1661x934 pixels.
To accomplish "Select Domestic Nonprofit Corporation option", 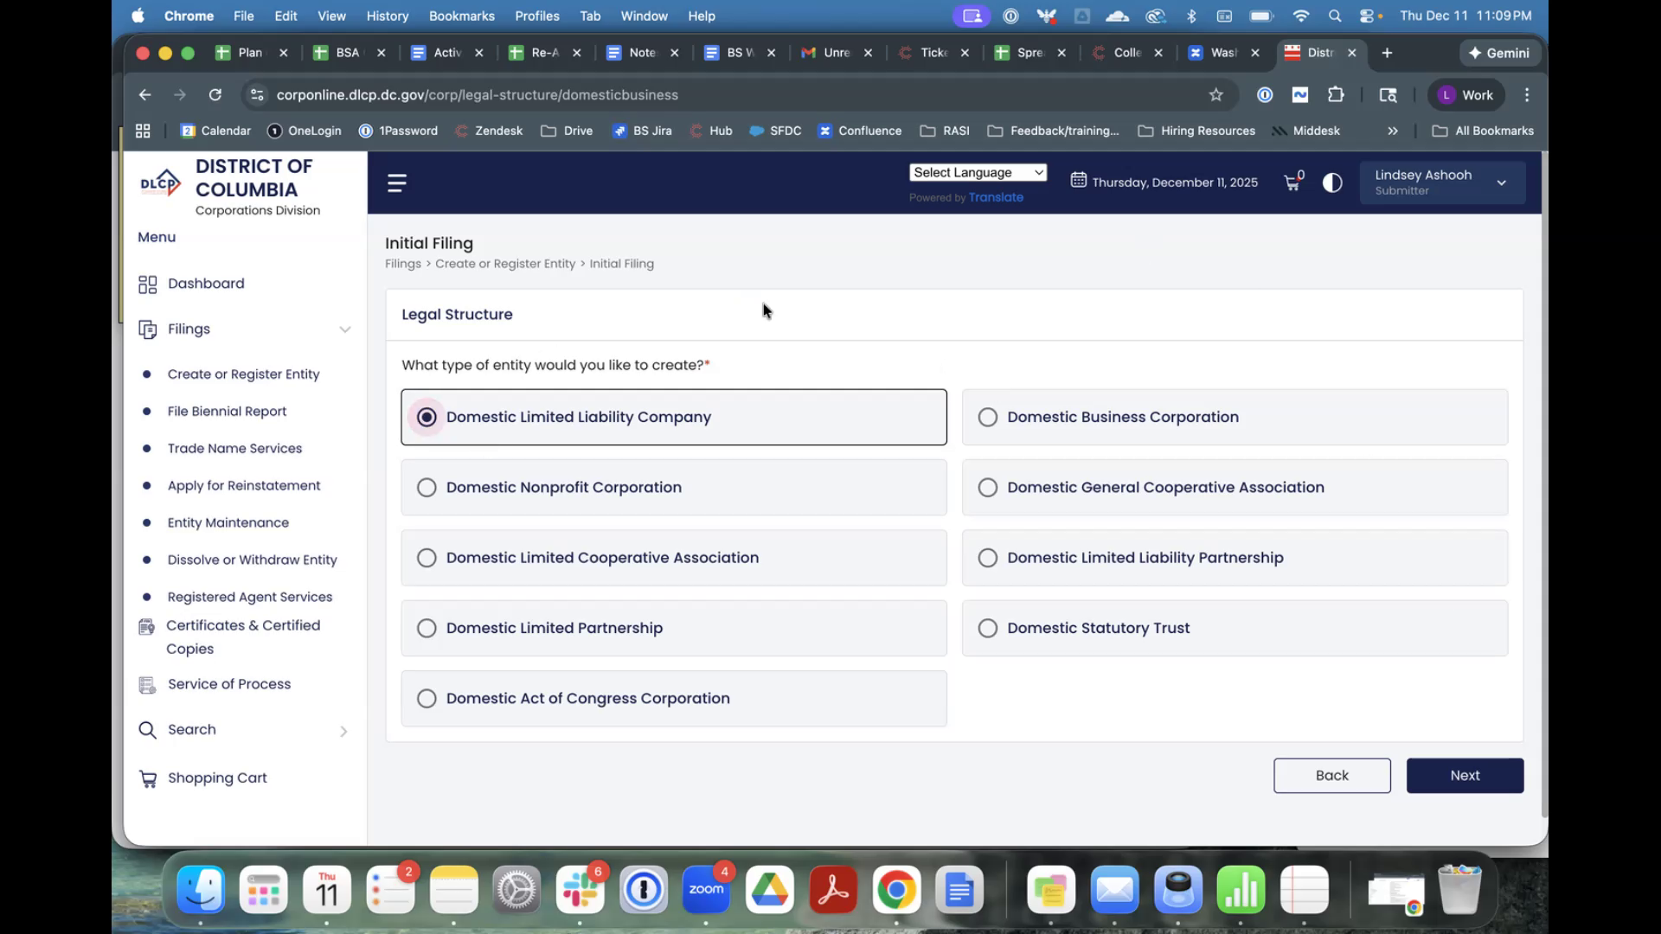I will pos(427,488).
